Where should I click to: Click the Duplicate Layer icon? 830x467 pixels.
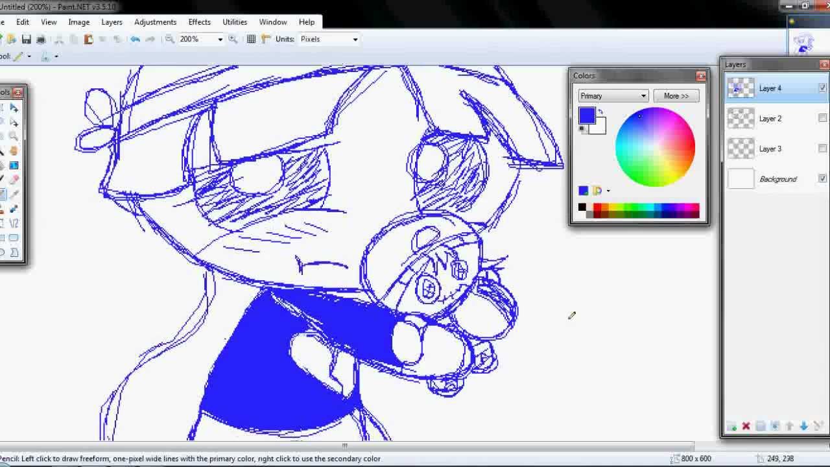(761, 426)
